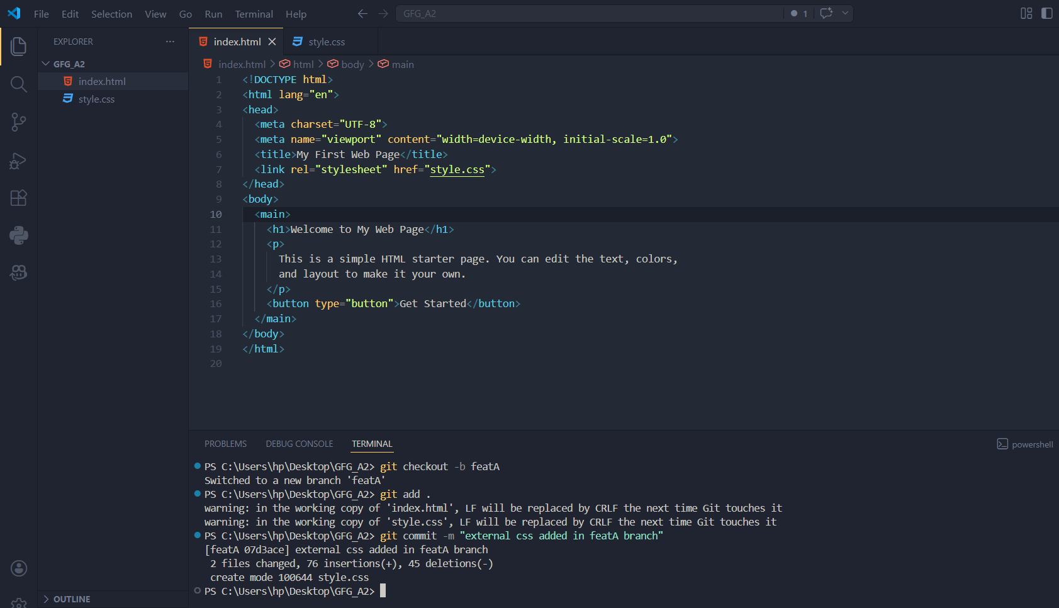Screen dimensions: 1059x608
Task: Click 'Welcome to My Web Page' heading code
Action: coord(357,229)
